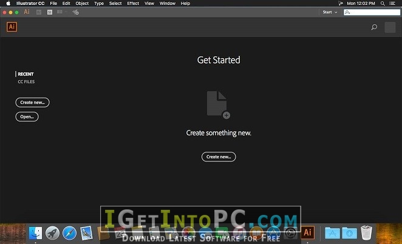Click the Adobe Stock search field
This screenshot has width=402, height=244.
[372, 12]
